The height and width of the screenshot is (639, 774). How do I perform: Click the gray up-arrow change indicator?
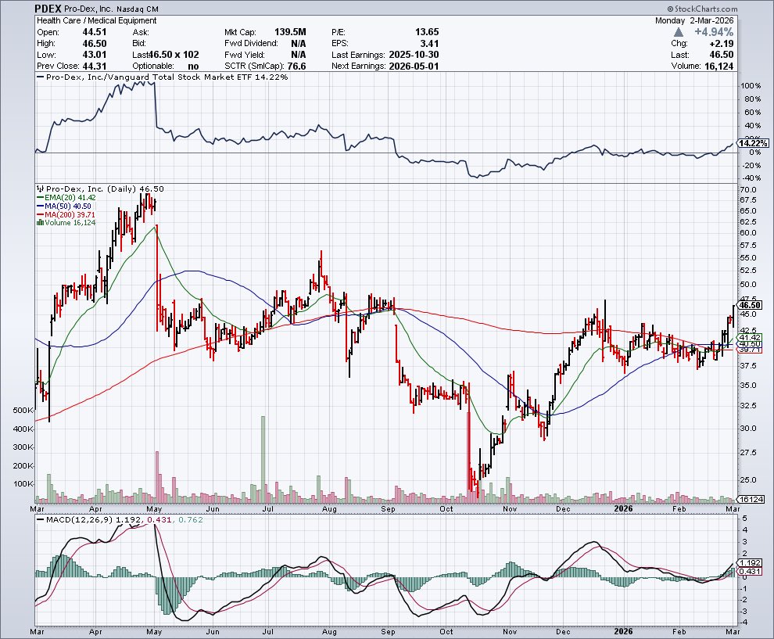coord(679,32)
